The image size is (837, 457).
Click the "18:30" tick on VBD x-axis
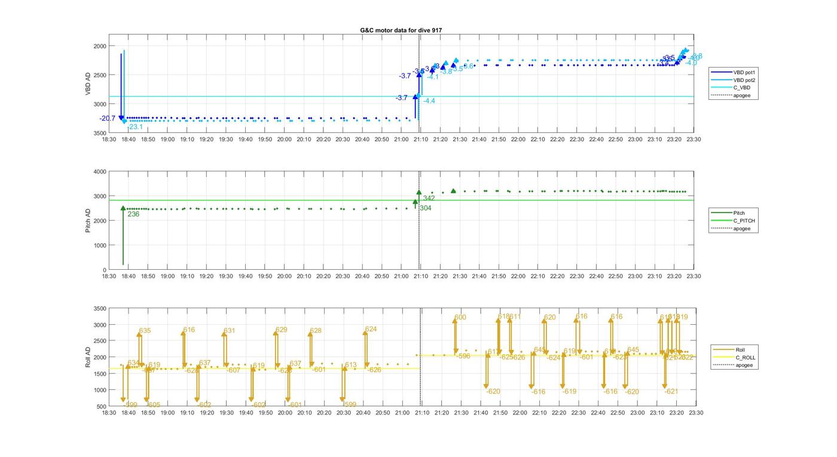109,139
